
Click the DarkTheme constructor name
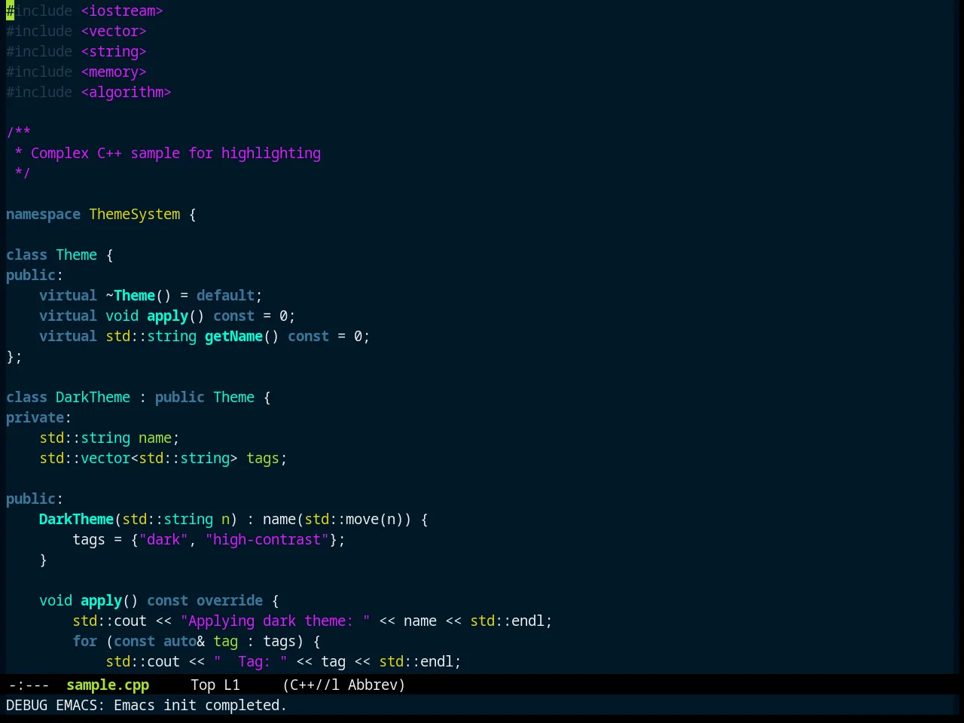[77, 519]
